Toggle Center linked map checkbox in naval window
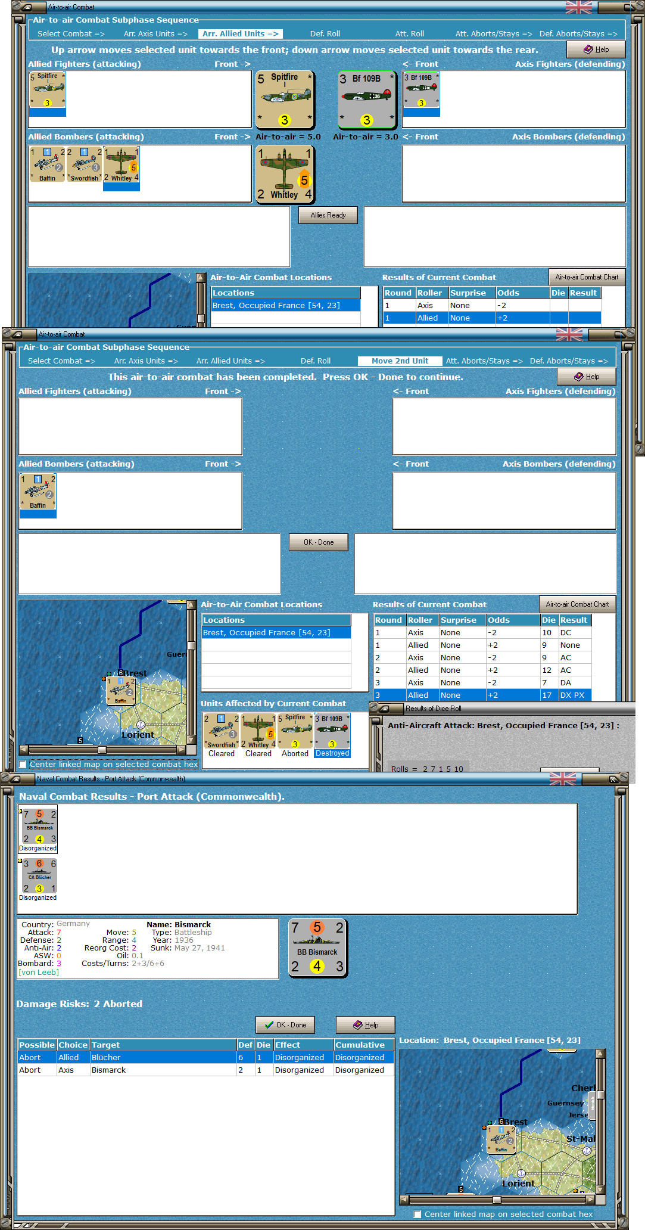Screen dimensions: 645x1230 point(417,1214)
